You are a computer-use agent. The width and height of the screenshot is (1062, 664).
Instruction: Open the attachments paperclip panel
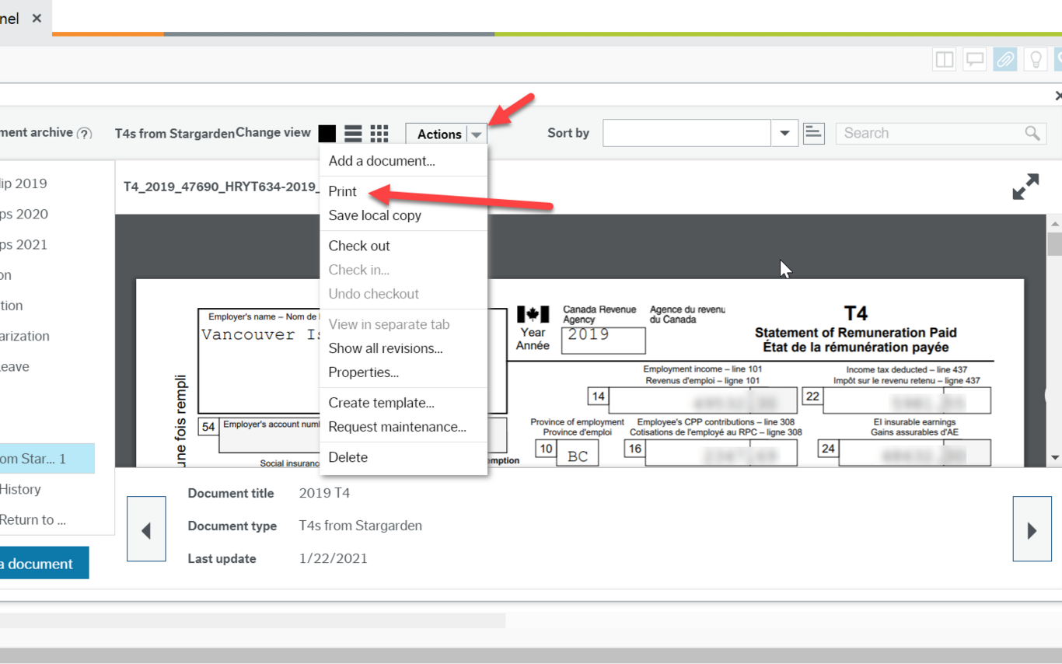pyautogui.click(x=1004, y=59)
